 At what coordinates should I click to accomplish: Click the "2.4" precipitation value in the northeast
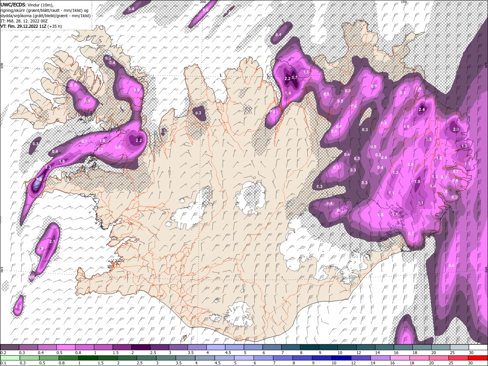click(x=422, y=110)
